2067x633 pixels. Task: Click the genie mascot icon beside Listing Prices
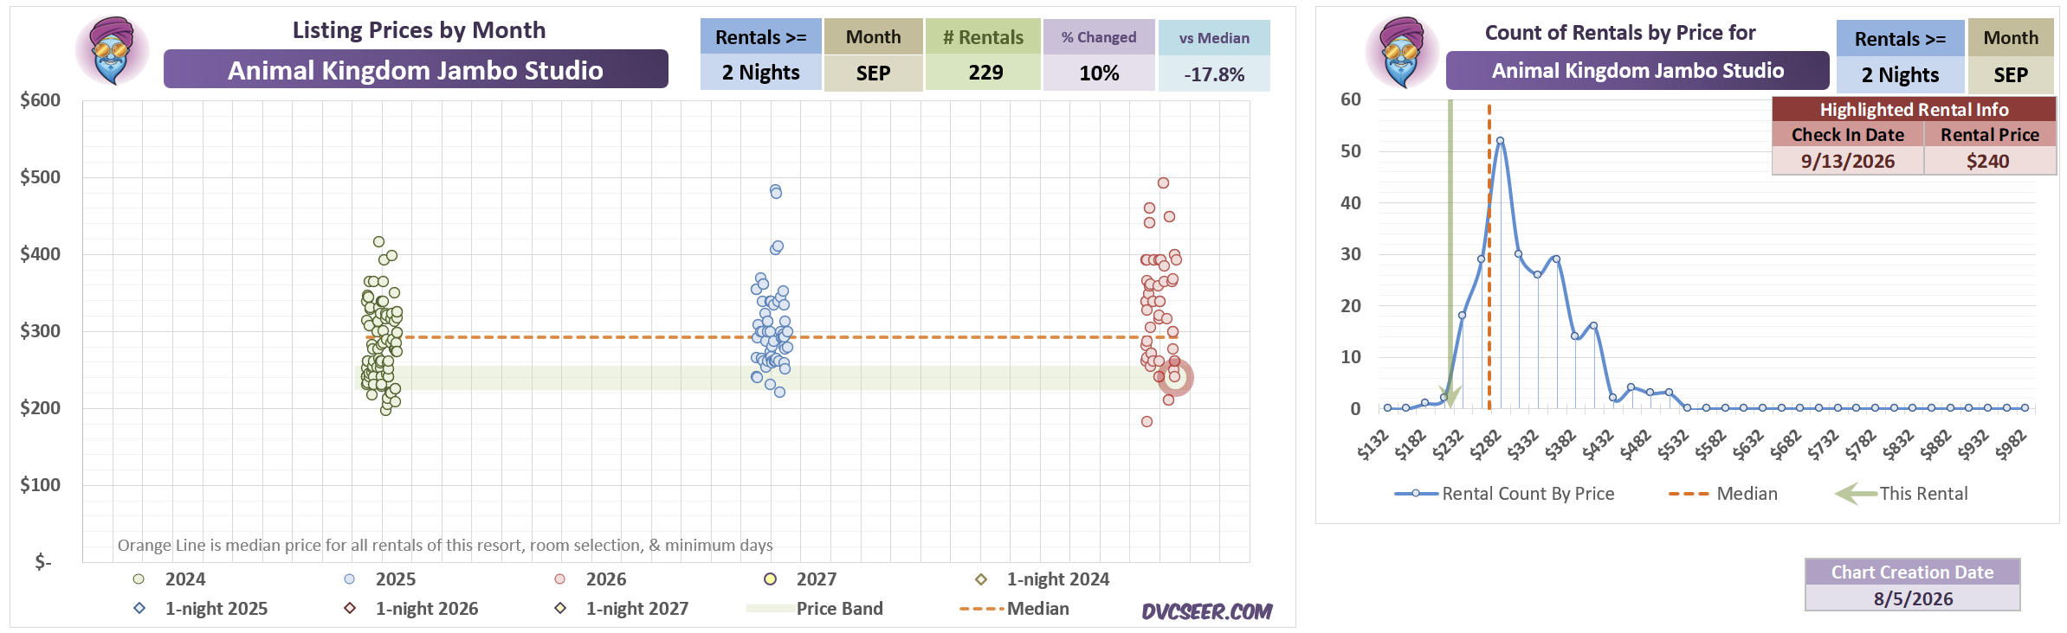[x=113, y=50]
